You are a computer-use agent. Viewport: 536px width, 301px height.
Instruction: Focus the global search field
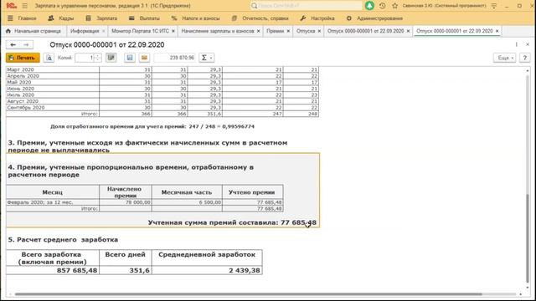point(307,6)
